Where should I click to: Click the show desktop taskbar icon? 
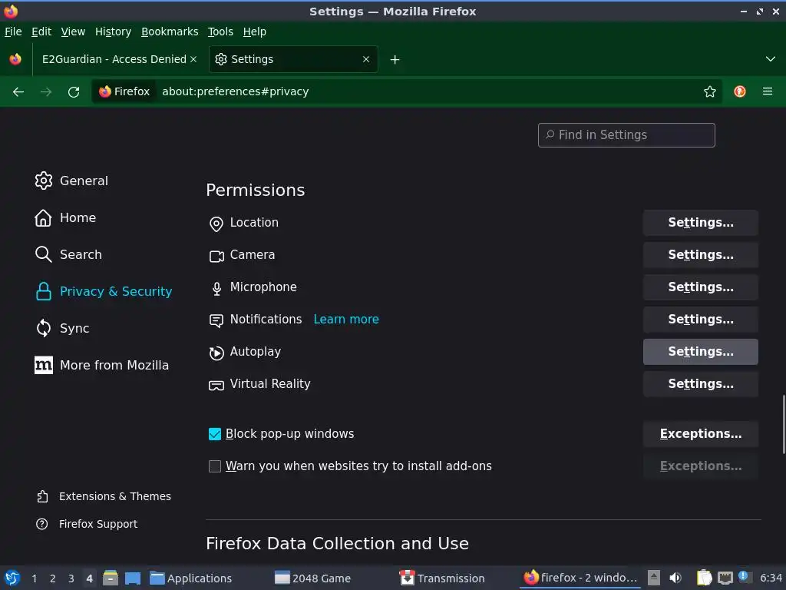[x=132, y=578]
